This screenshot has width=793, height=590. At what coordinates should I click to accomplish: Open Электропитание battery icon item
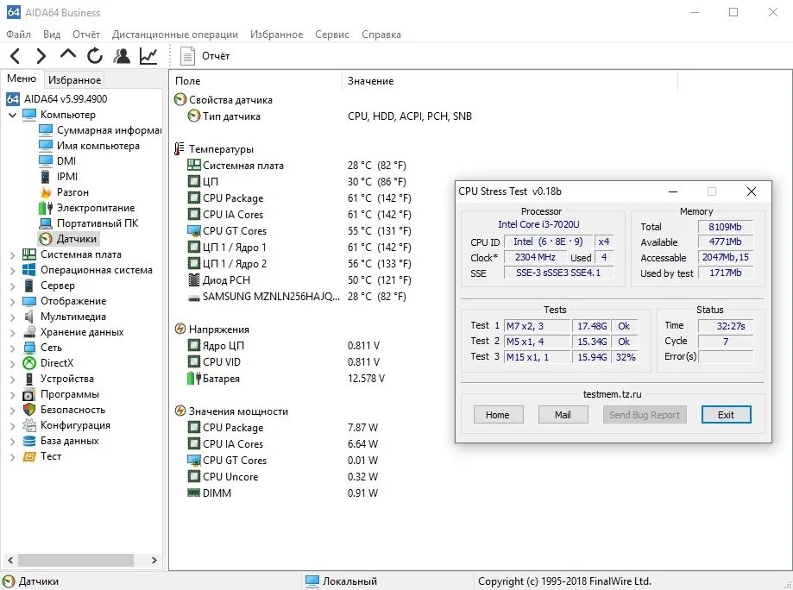pos(46,208)
